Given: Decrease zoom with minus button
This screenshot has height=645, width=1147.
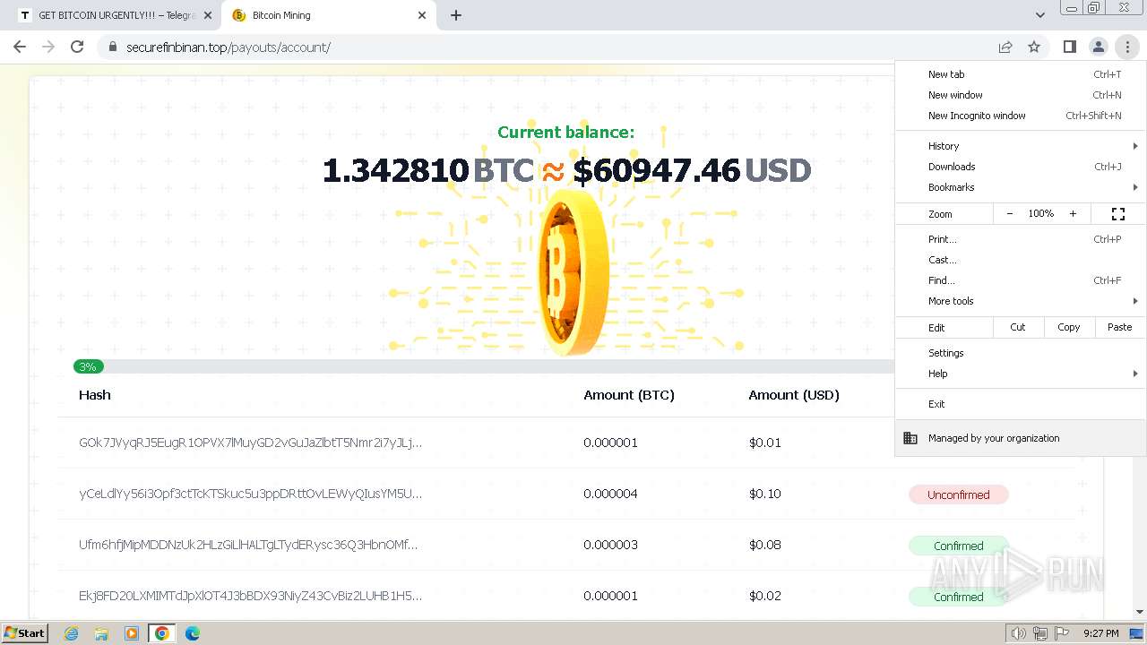Looking at the screenshot, I should coord(1010,214).
